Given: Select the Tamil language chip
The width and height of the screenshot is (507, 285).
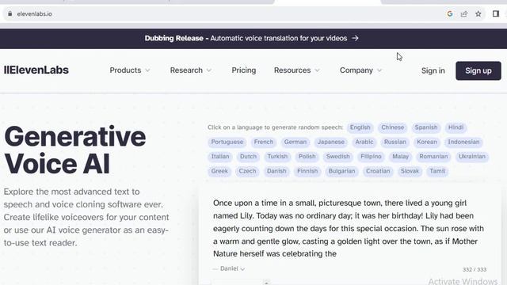Looking at the screenshot, I should [437, 171].
